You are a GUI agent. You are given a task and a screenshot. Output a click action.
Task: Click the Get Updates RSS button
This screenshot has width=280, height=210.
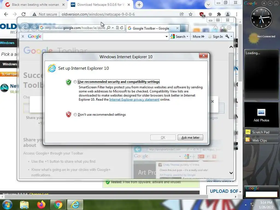point(8,74)
